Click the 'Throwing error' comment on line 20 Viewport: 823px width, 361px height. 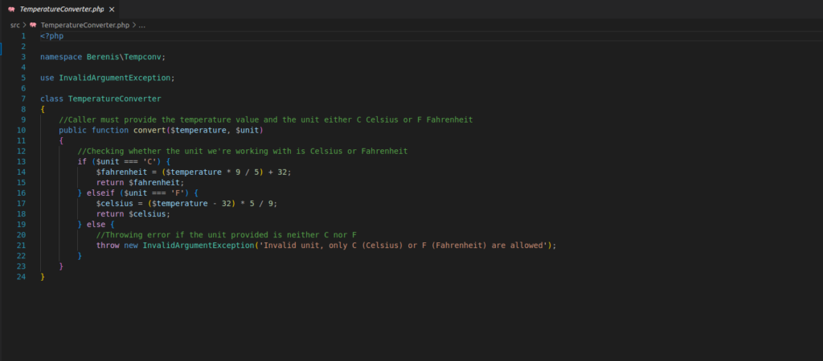[226, 235]
